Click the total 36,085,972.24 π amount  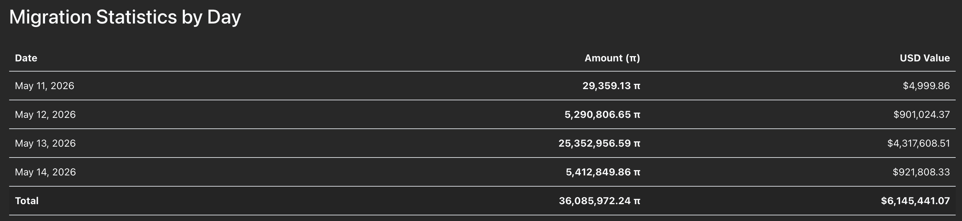click(599, 201)
